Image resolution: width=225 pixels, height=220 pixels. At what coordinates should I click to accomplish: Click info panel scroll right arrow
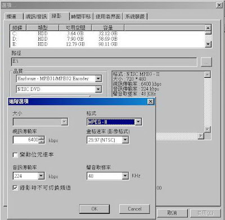(201, 136)
